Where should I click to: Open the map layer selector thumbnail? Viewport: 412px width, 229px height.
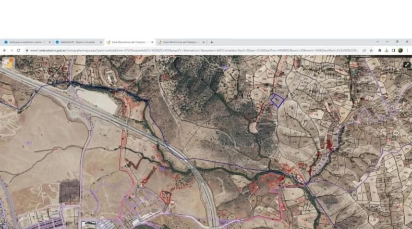coord(8,63)
